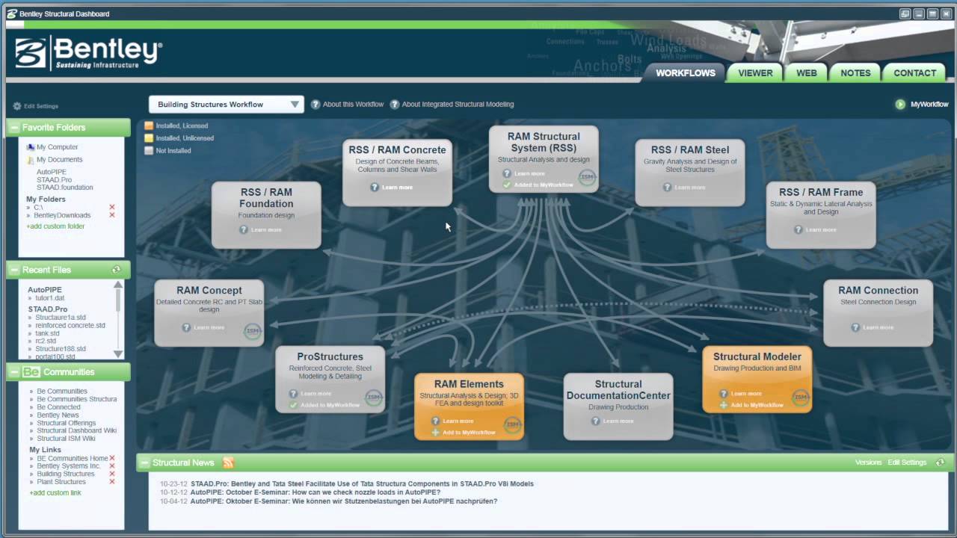Viewport: 957px width, 538px height.
Task: Delete the BE Communities Home link
Action: pyautogui.click(x=112, y=458)
